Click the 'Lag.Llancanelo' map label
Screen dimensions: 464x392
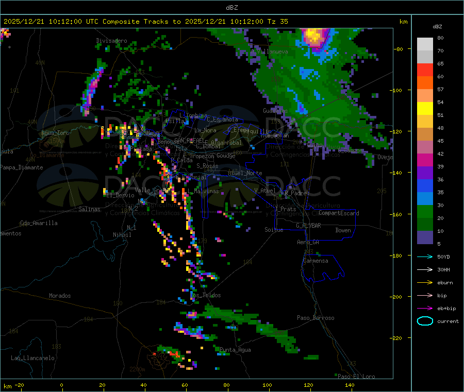click(32, 358)
